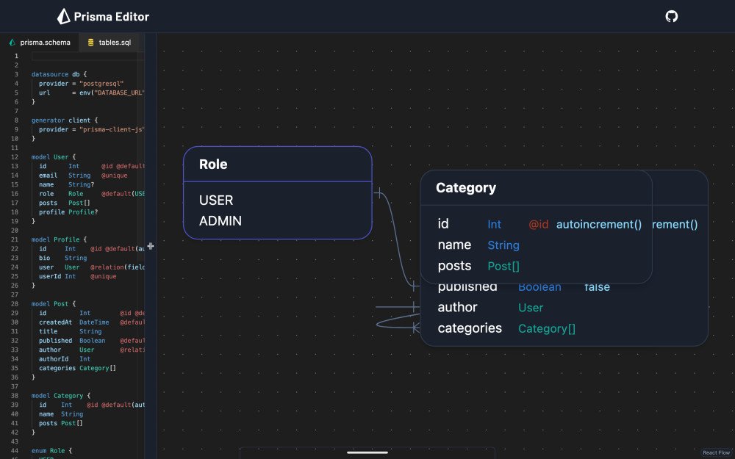Open the React Flow attribution link
735x459 pixels.
pyautogui.click(x=715, y=452)
